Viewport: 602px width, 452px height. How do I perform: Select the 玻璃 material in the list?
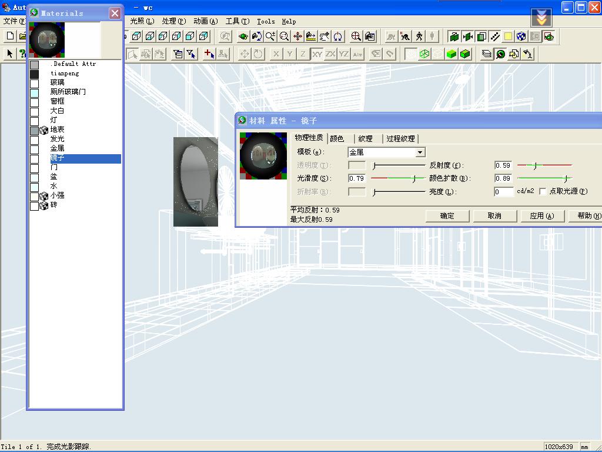(57, 82)
